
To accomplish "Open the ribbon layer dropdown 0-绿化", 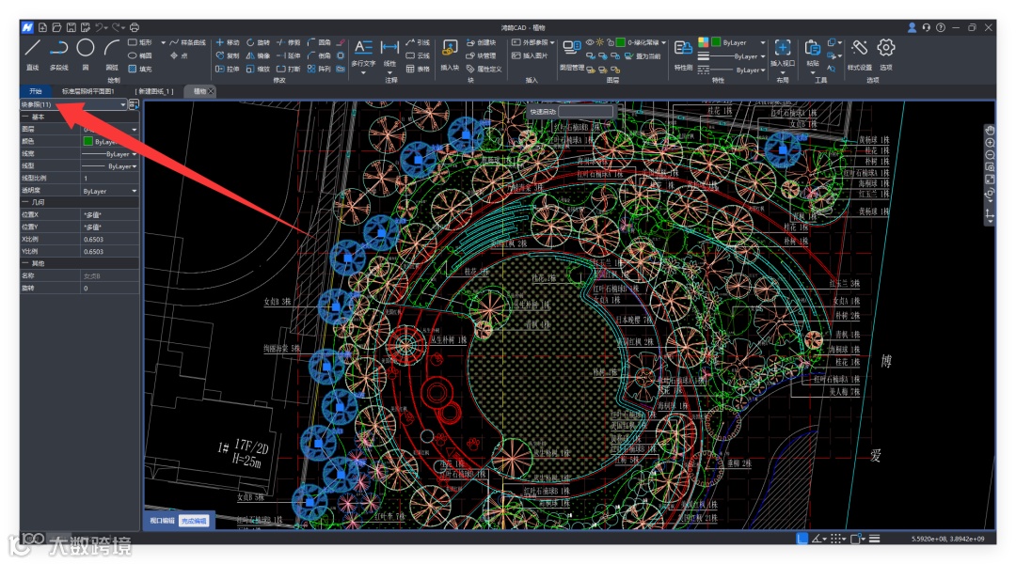I will [641, 42].
